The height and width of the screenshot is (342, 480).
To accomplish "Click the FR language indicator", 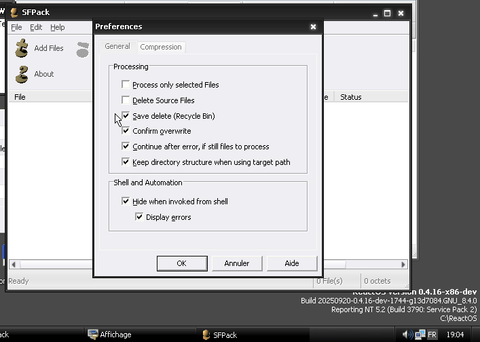I will click(x=432, y=335).
